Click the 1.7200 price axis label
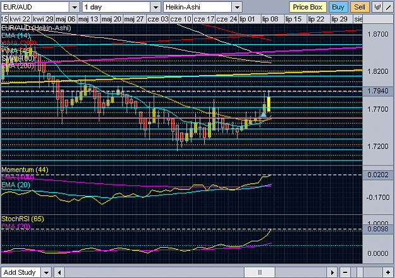The width and height of the screenshot is (395, 278). [x=377, y=147]
